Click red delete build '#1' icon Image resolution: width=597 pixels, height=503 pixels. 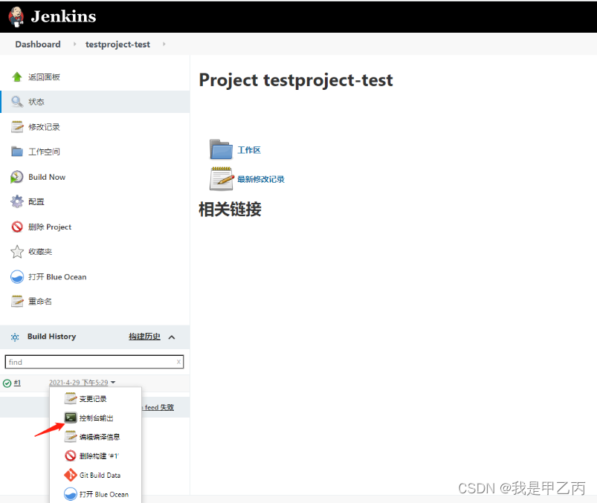click(x=71, y=455)
